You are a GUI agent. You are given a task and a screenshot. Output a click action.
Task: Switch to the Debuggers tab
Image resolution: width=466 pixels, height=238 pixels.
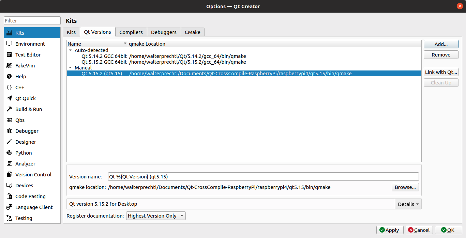[x=164, y=32]
